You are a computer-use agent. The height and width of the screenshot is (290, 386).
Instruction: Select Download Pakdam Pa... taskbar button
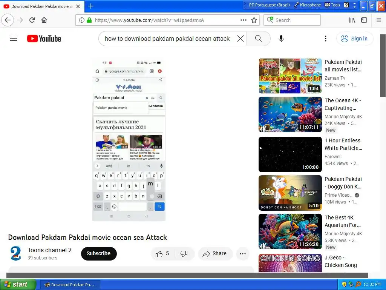[70, 285]
